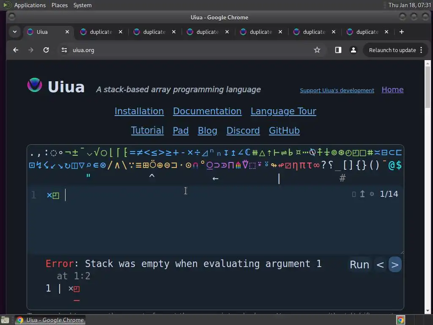Open the GitHub link

pos(284,130)
